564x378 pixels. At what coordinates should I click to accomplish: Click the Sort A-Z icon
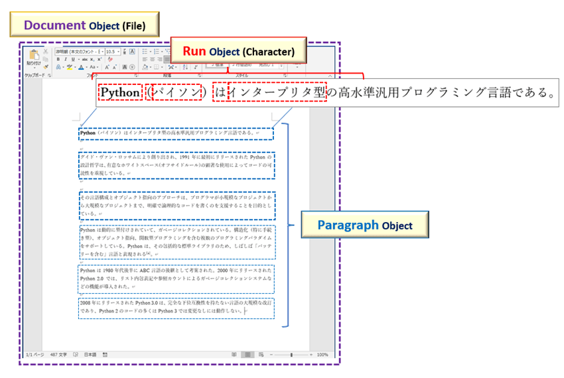coord(185,67)
